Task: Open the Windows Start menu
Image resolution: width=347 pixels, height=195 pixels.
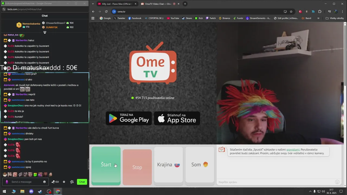Action: (x=4, y=191)
